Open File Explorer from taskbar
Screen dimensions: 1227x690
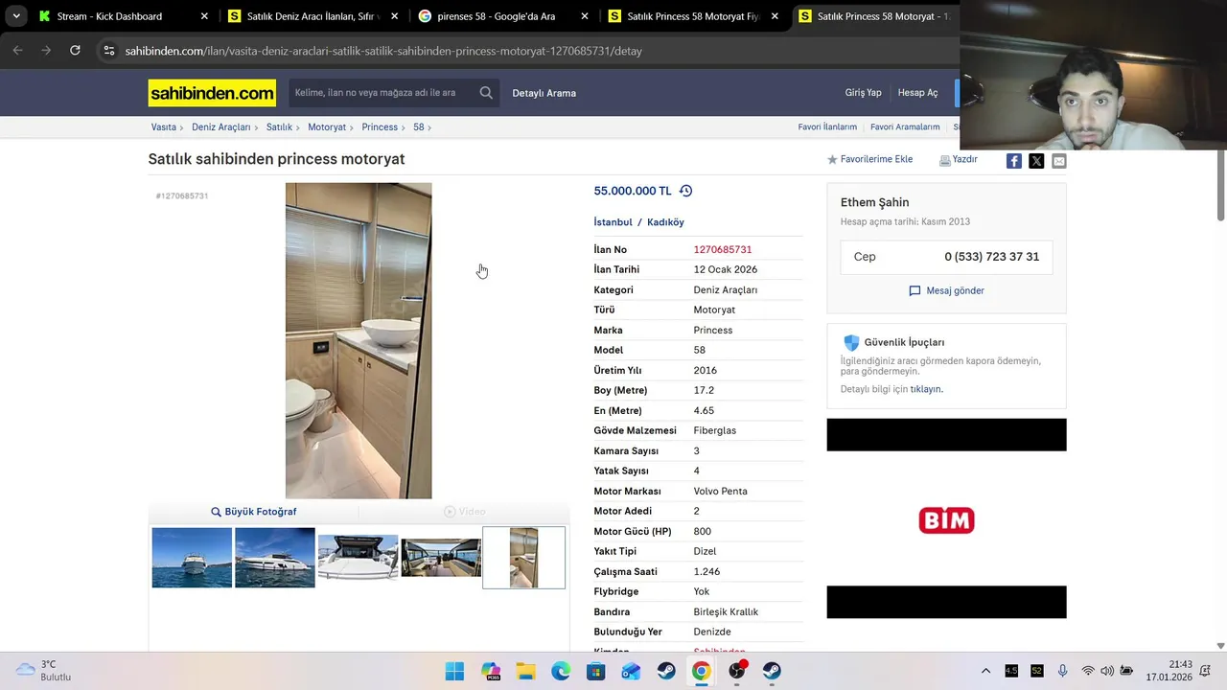525,671
